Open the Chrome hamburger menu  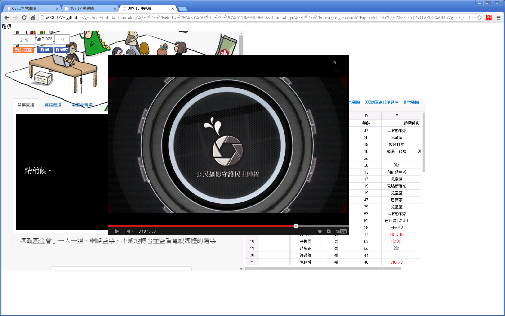tap(498, 18)
